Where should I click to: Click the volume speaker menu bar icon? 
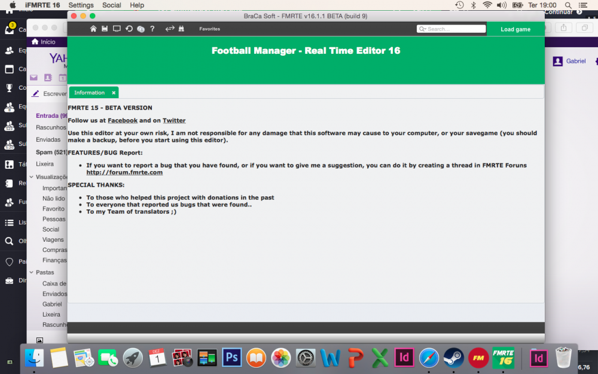(x=502, y=5)
